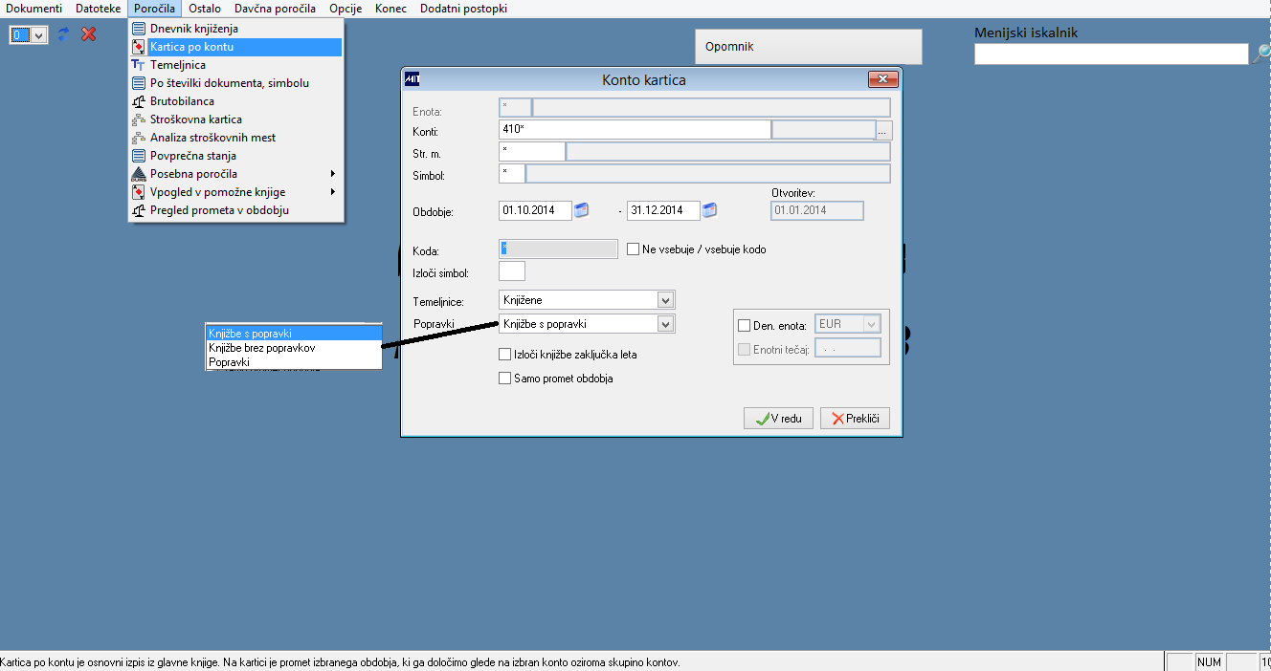1271x671 pixels.
Task: Click the Str. m. input field
Action: pos(532,152)
